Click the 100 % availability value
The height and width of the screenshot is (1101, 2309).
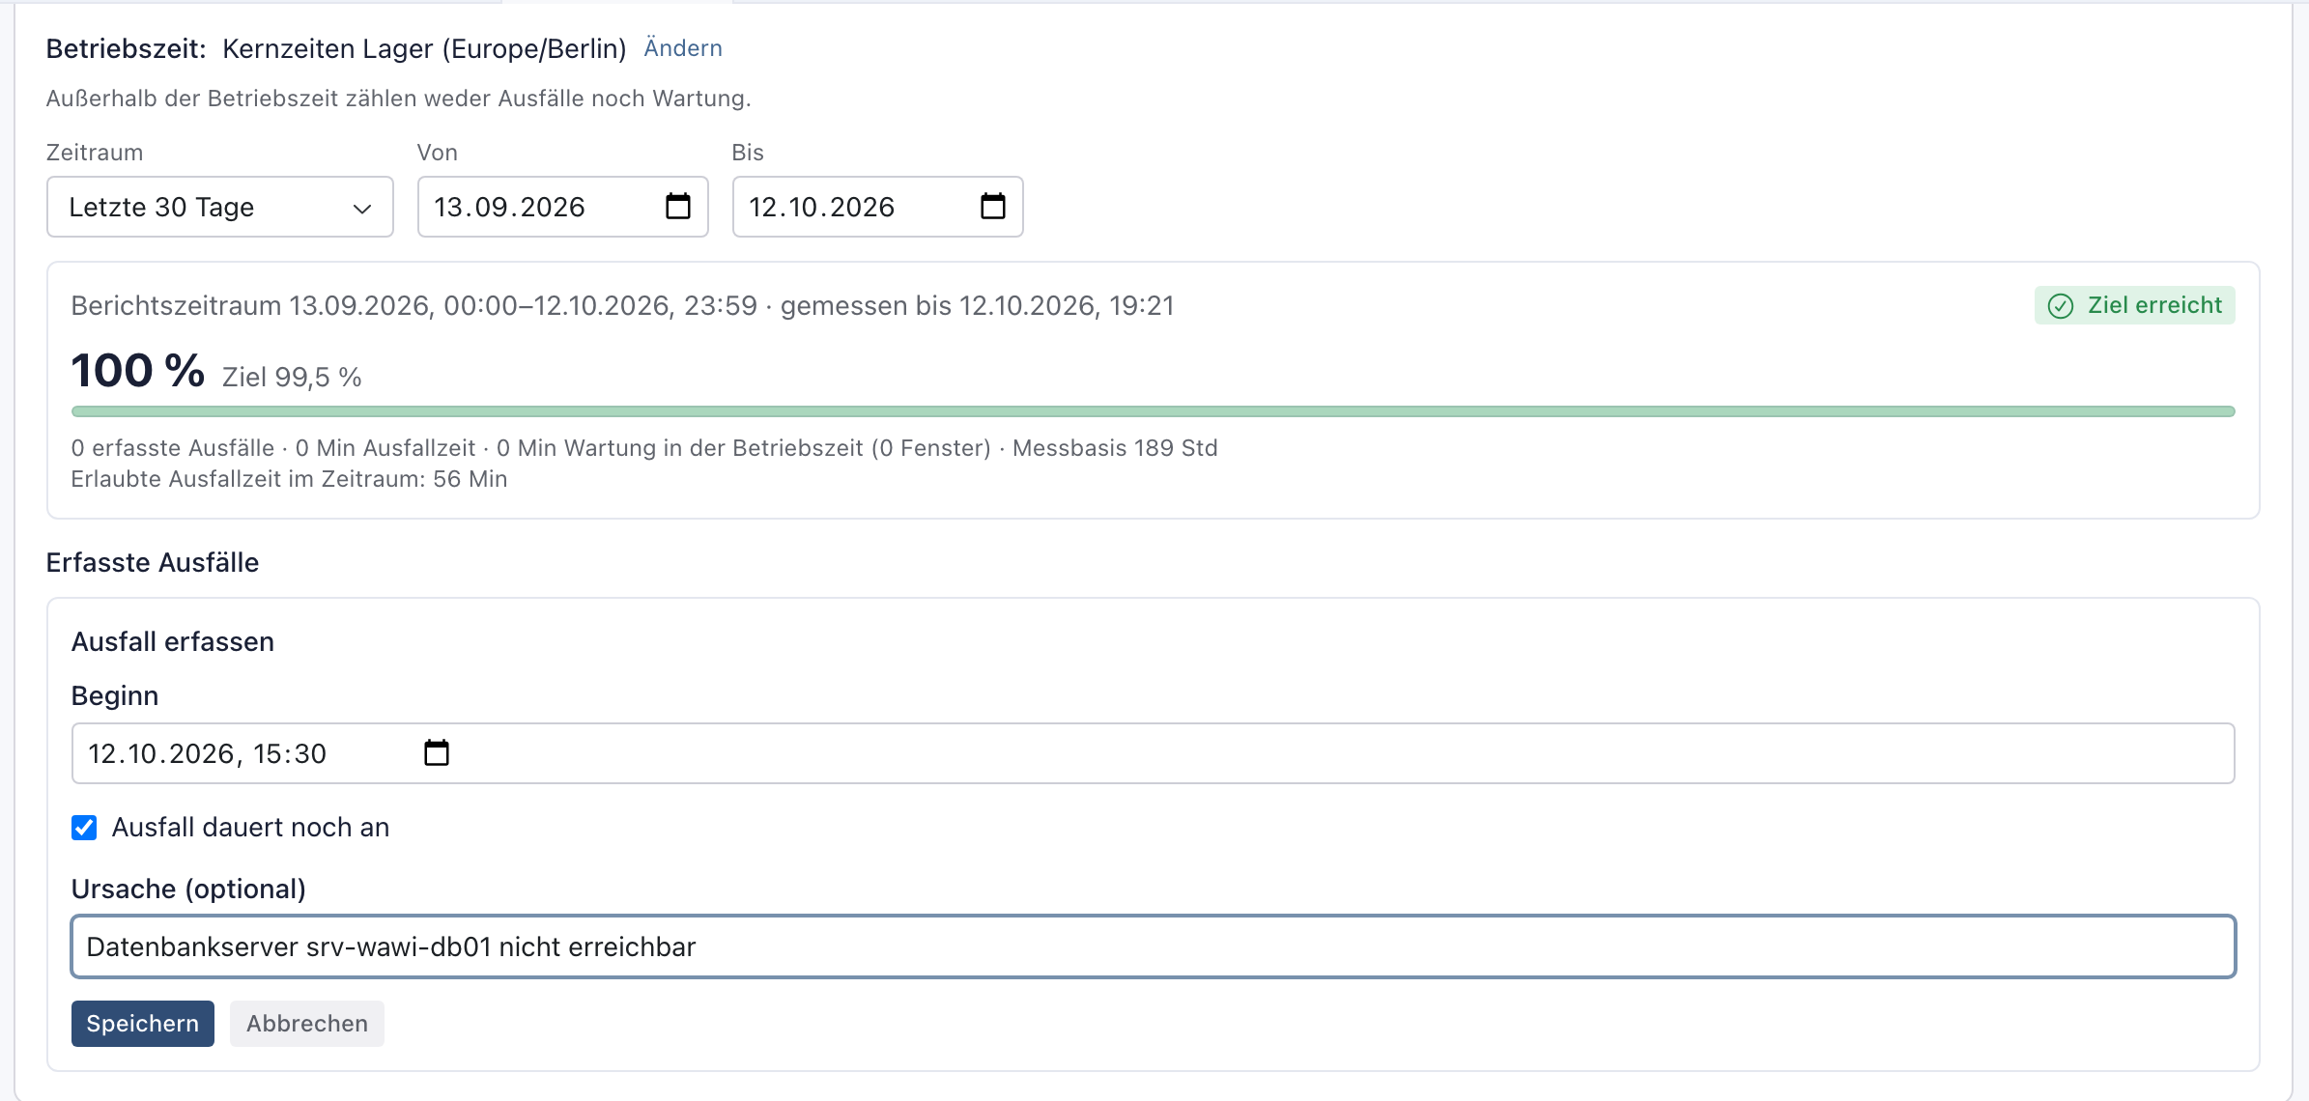pos(138,371)
